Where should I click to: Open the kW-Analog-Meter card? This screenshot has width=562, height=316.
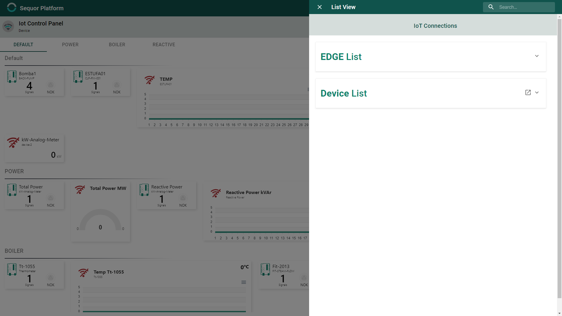pos(34,148)
